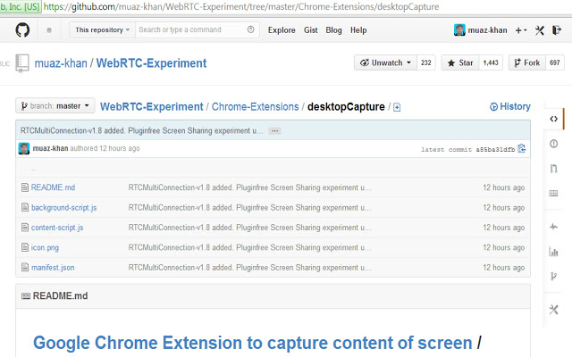
Task: Open Blog in the top navigation
Action: [333, 30]
